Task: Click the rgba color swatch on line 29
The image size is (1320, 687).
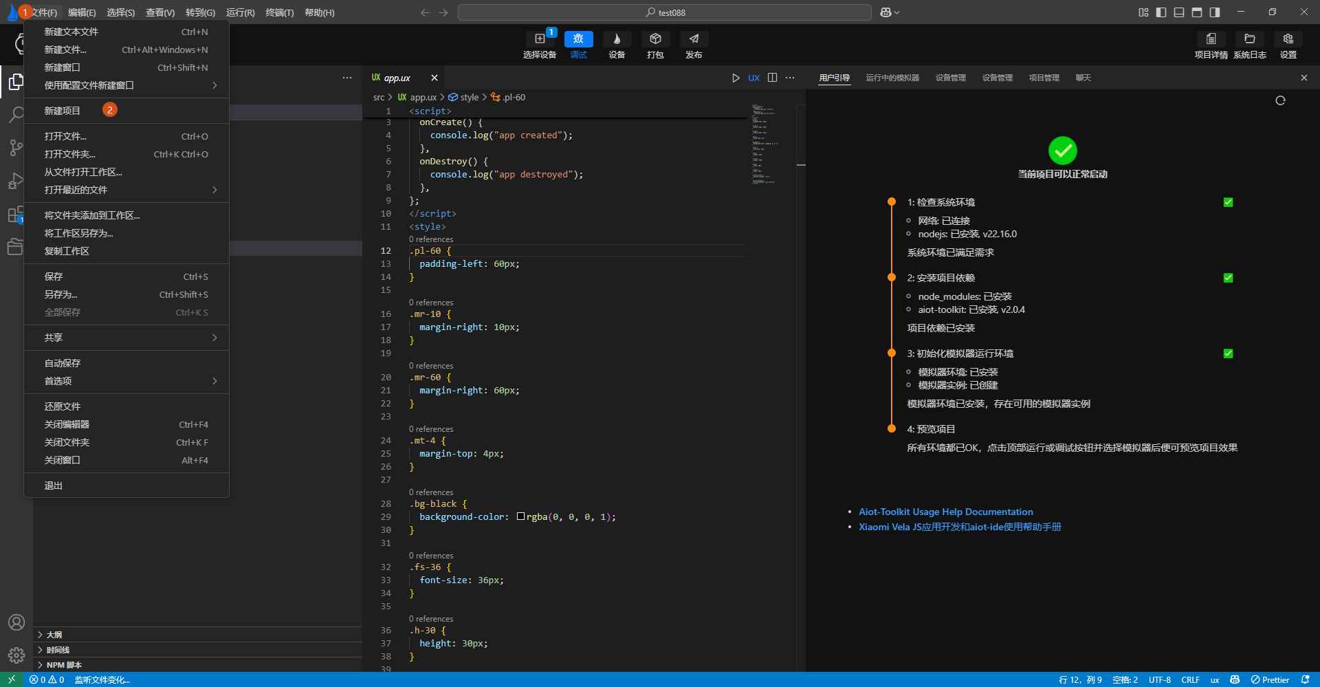Action: point(520,516)
